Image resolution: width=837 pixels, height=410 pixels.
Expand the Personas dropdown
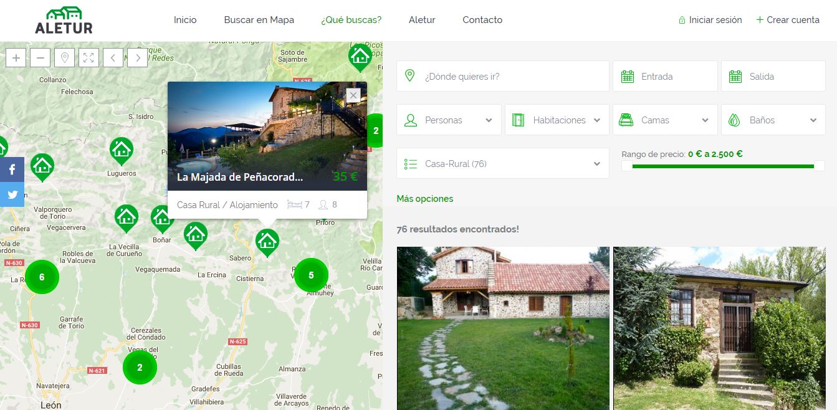(449, 120)
